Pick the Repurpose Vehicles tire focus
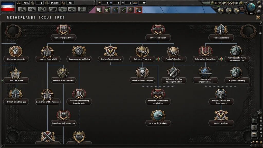Screen dimensions: 263x148 tap(79, 54)
